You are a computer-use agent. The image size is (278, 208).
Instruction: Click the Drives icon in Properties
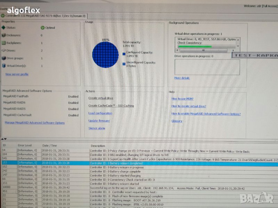pos(3,51)
